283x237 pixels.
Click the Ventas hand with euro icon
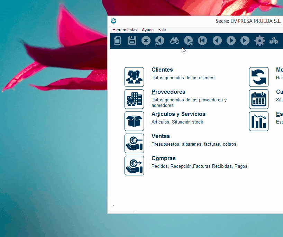tap(134, 143)
